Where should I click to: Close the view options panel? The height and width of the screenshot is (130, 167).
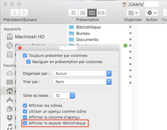click(x=20, y=48)
